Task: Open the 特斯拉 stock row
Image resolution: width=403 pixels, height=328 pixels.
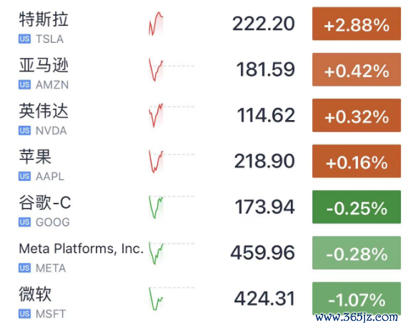Action: pyautogui.click(x=201, y=24)
